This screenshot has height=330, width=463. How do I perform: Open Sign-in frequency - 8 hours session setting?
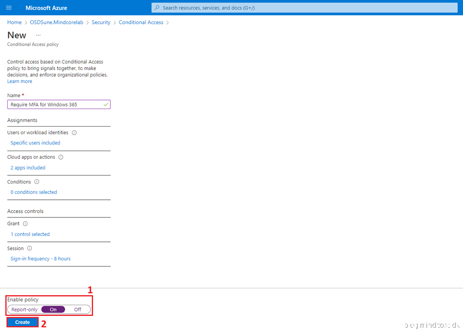tap(41, 259)
